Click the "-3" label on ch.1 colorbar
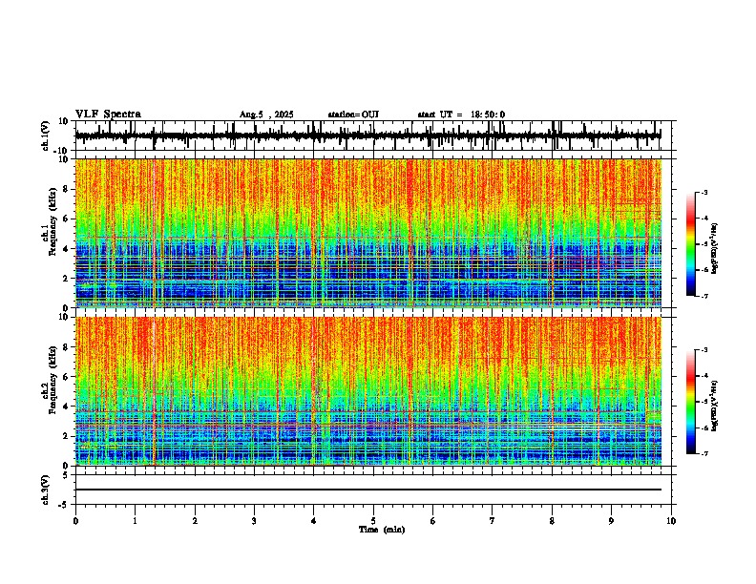Image resolution: width=756 pixels, height=584 pixels. [704, 192]
